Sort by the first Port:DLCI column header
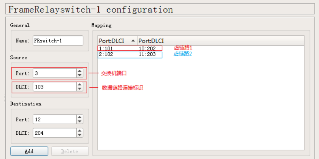This screenshot has width=319, height=159. click(x=117, y=41)
